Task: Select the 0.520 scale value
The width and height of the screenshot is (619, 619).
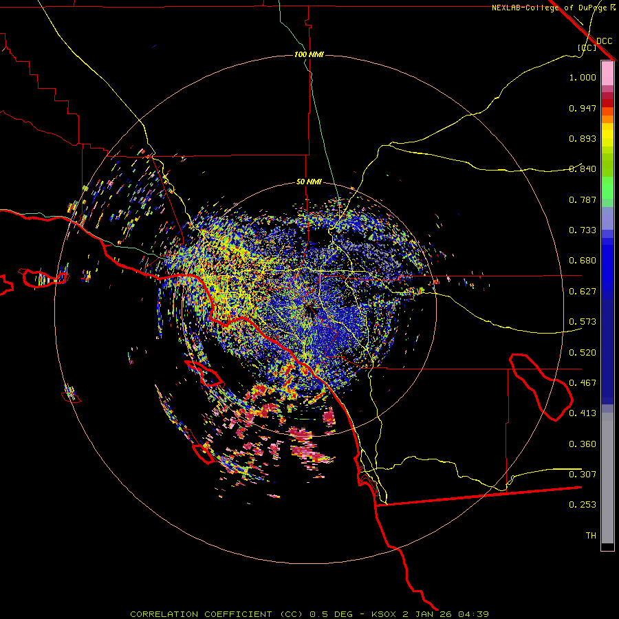Action: point(583,353)
